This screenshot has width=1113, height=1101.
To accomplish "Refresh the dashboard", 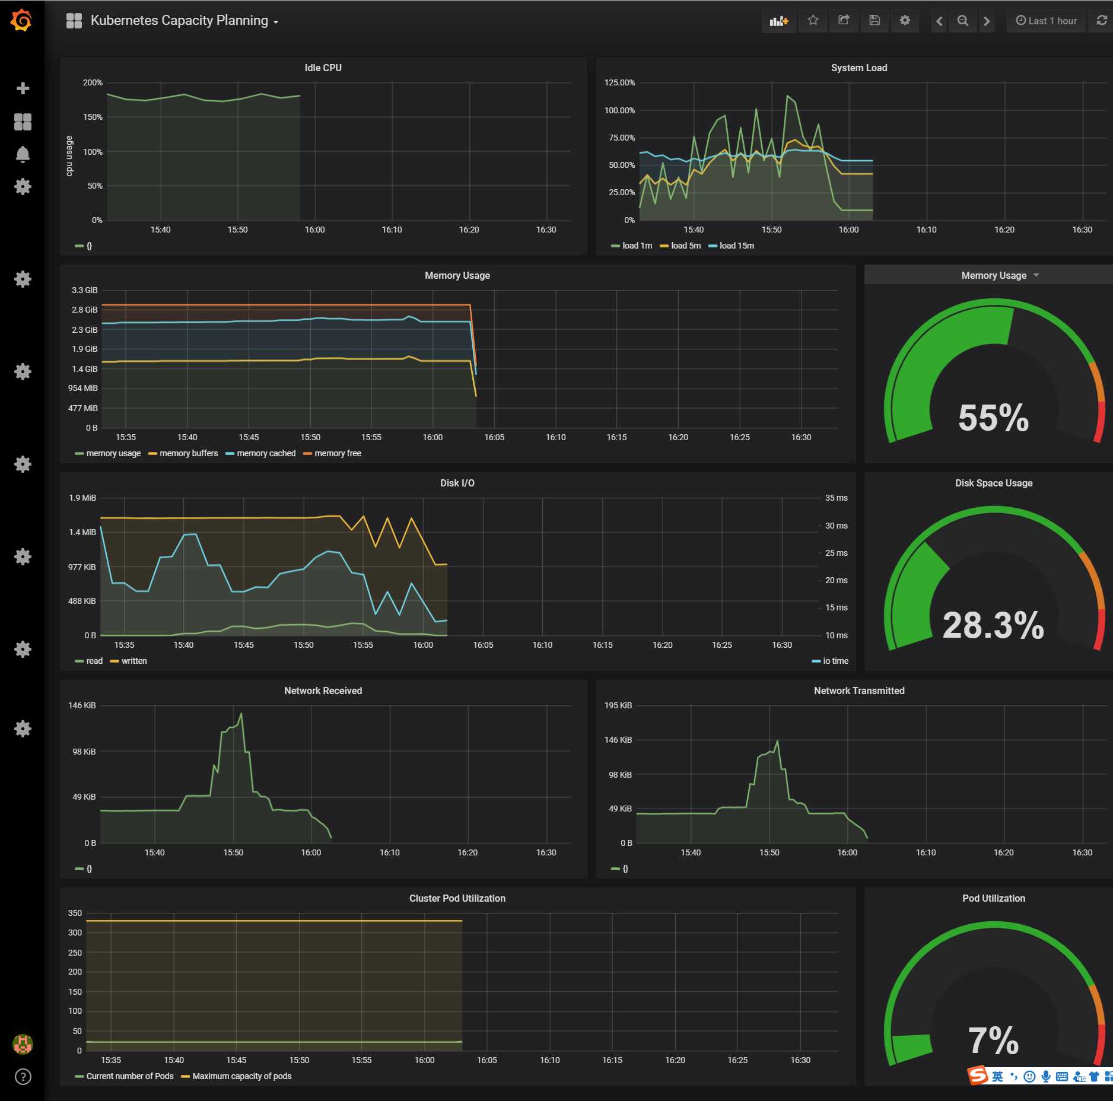I will click(x=1102, y=21).
